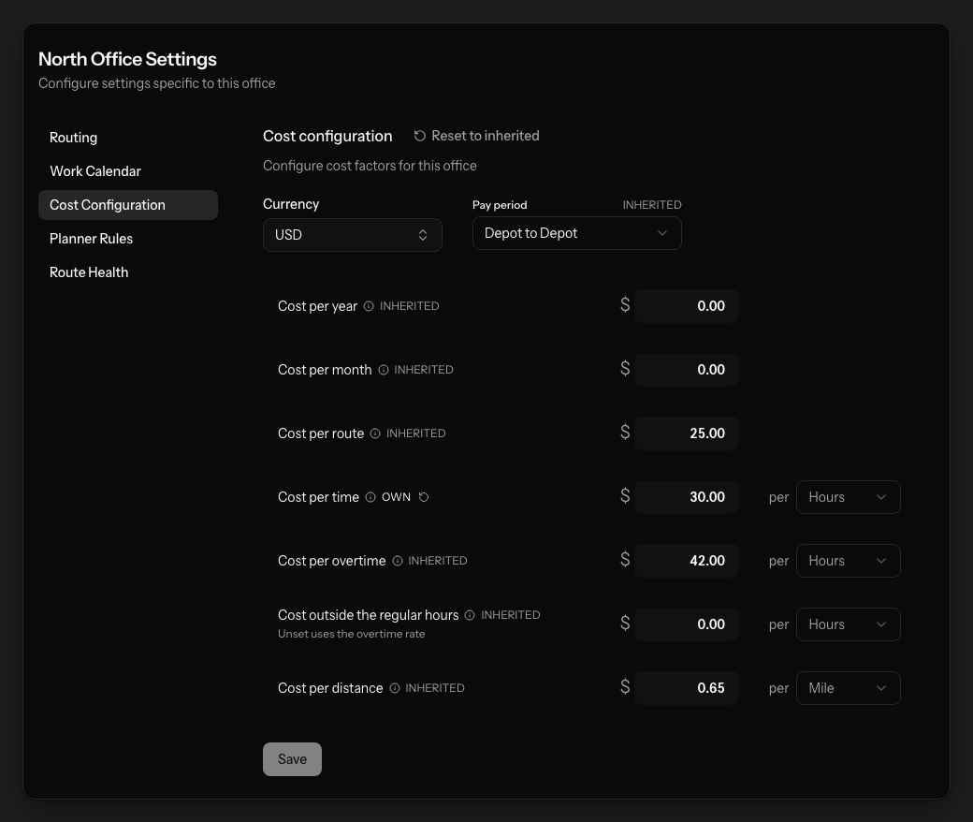Click the Cost per year amount field
Screen dimensions: 973x822
pos(687,306)
